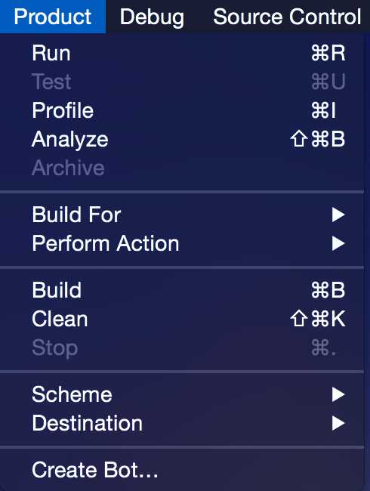Select Analyze in the menu
The image size is (370, 491).
[182, 139]
